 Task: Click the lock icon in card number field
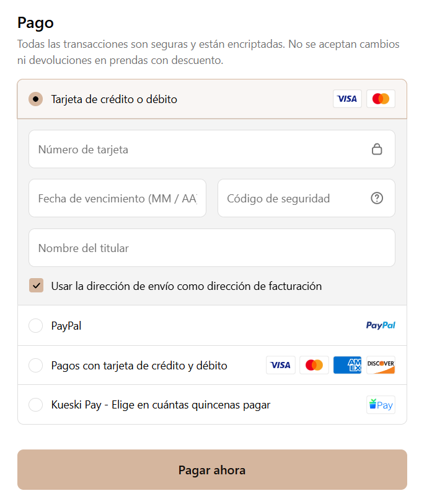[x=377, y=149]
